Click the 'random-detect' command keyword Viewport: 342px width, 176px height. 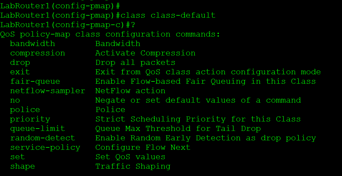[x=42, y=138]
